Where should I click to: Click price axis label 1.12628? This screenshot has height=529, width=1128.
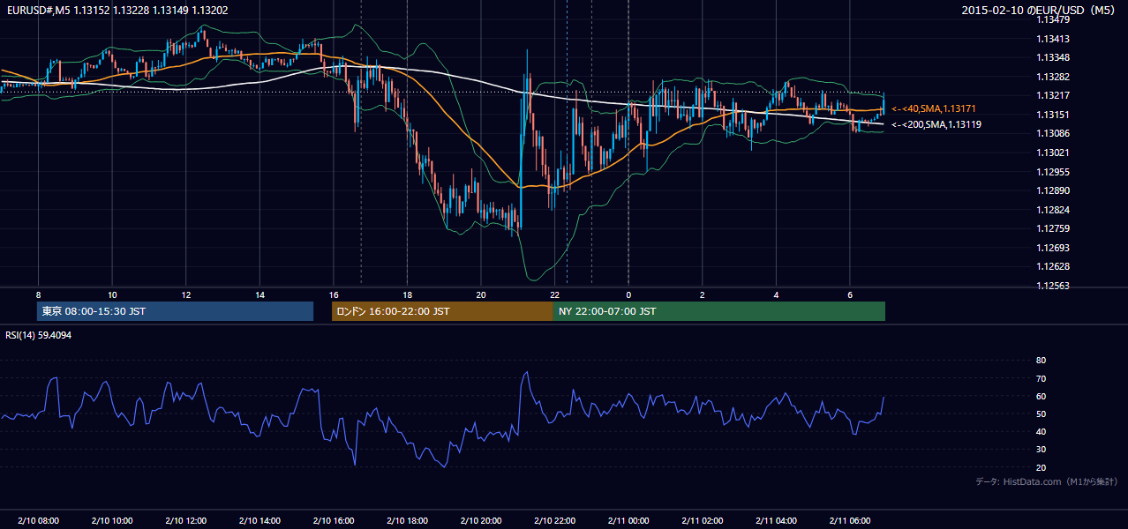pos(1053,266)
